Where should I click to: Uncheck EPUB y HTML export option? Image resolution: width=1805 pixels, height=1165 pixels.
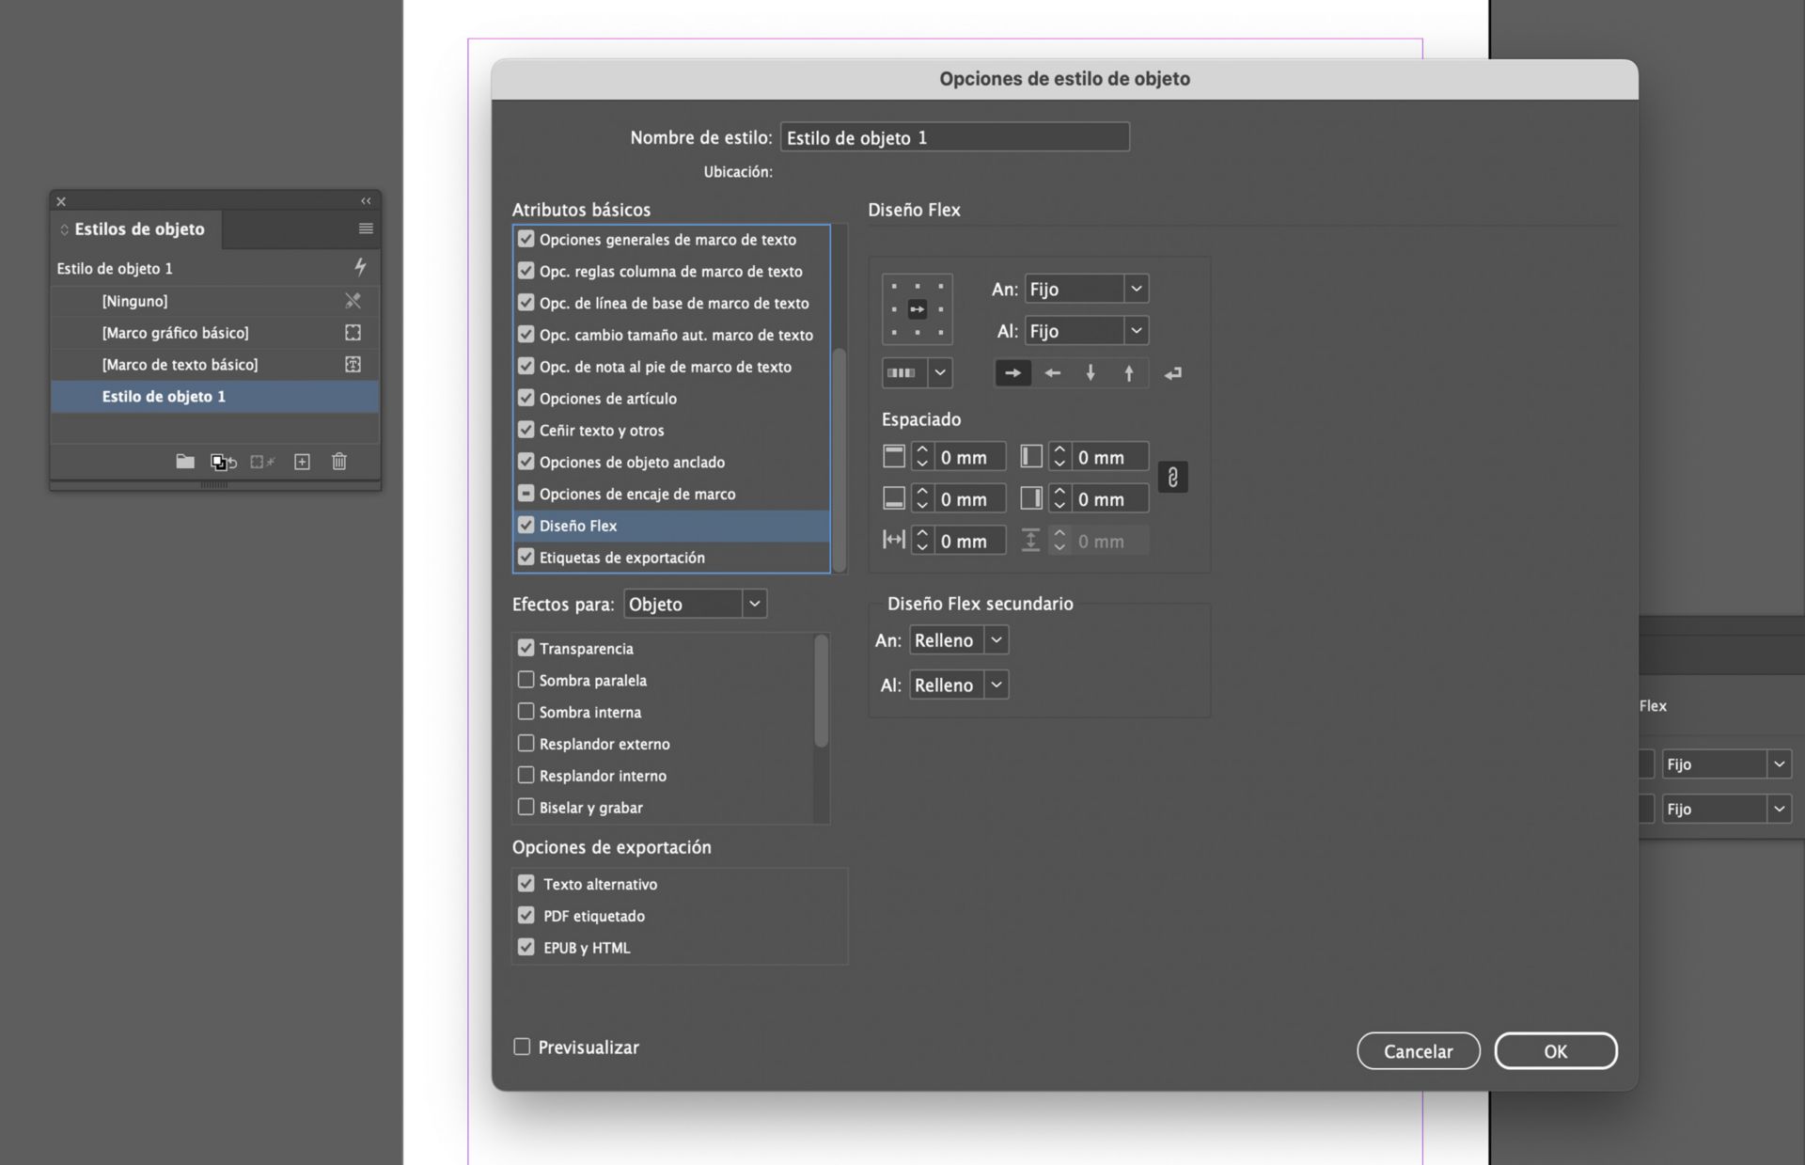click(526, 947)
